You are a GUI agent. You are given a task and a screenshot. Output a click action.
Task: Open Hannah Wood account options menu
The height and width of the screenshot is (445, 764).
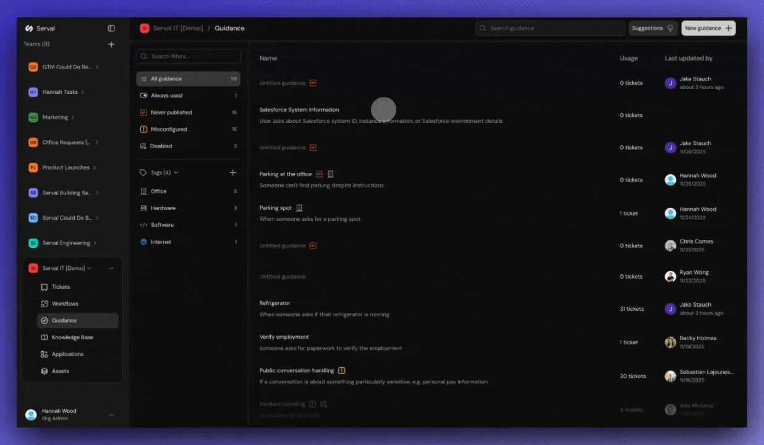[x=111, y=415]
